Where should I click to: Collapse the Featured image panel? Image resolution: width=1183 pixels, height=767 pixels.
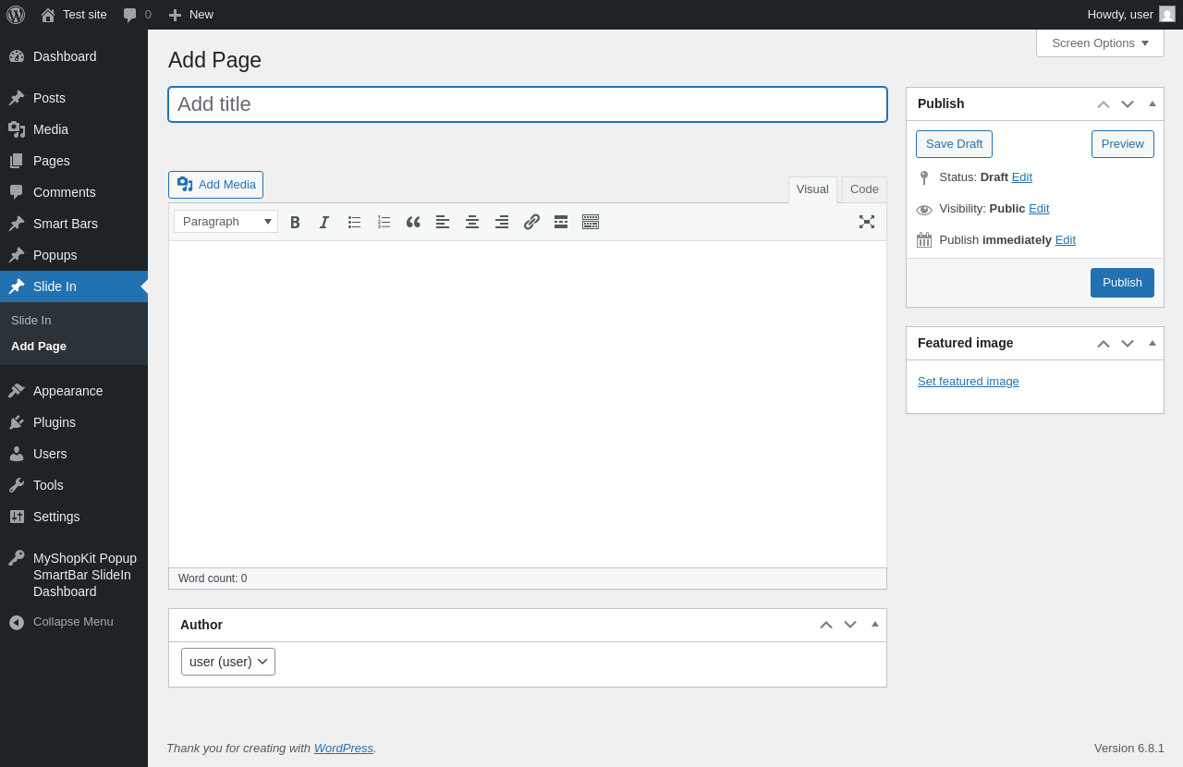pos(1153,344)
